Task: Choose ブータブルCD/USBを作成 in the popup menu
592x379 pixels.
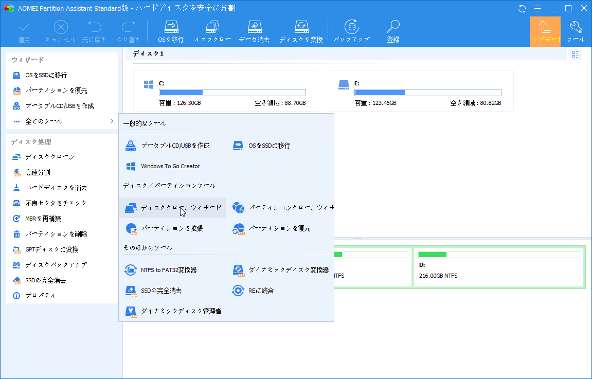Action: click(168, 146)
